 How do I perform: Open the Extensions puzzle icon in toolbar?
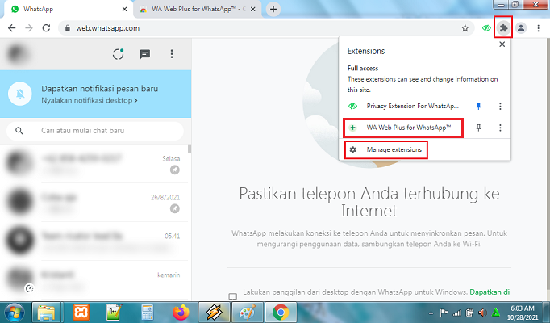pos(503,27)
